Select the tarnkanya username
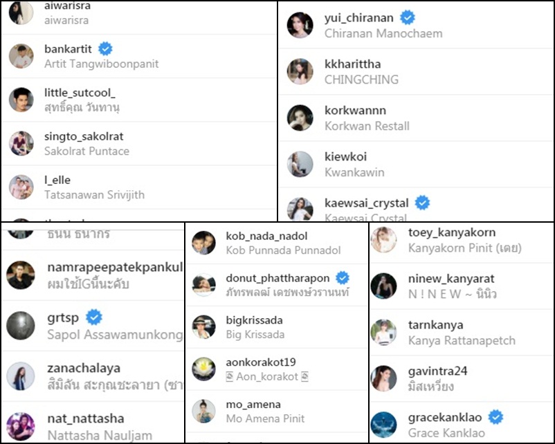This screenshot has height=444, width=555. [436, 325]
